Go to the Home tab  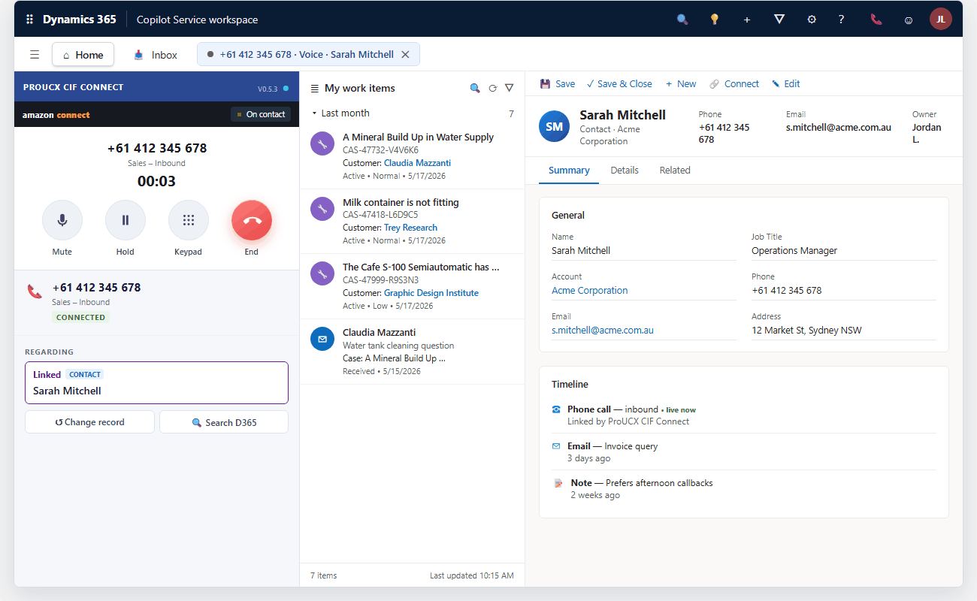(x=83, y=55)
